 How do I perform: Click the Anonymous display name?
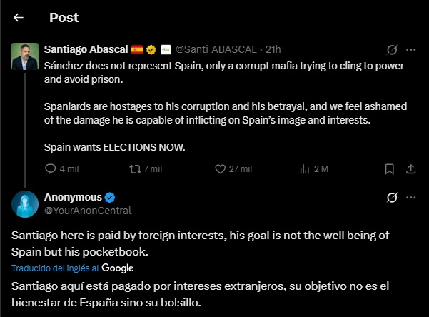(x=73, y=197)
